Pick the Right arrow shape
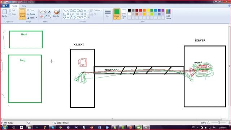 pos(78,14)
